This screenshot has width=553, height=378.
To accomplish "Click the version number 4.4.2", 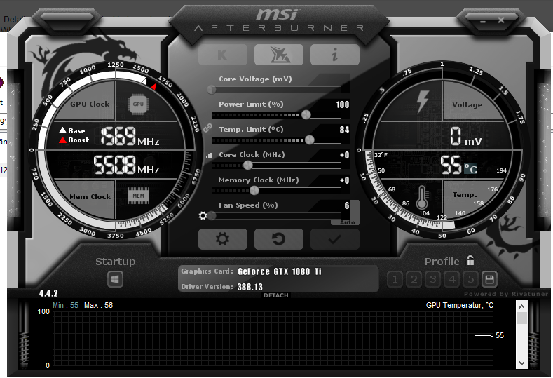I will pyautogui.click(x=48, y=293).
